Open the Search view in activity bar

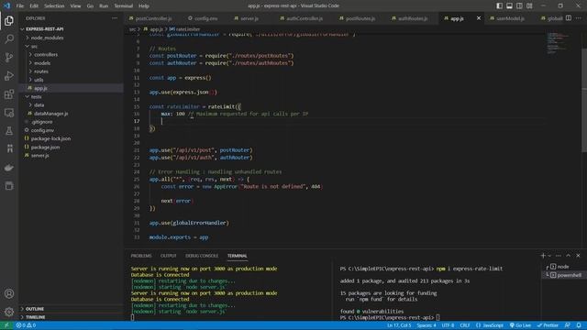pos(9,38)
